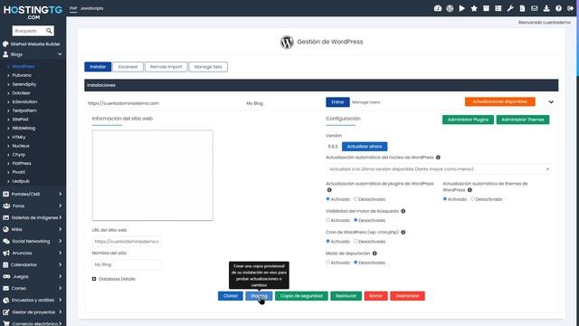Screen dimensions: 579x326
Task: Select Activado for debug mode
Action: pos(327,263)
